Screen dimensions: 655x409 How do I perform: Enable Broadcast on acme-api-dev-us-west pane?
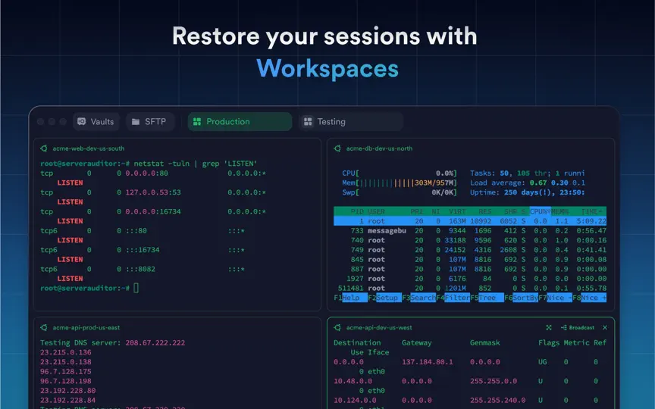tap(578, 328)
